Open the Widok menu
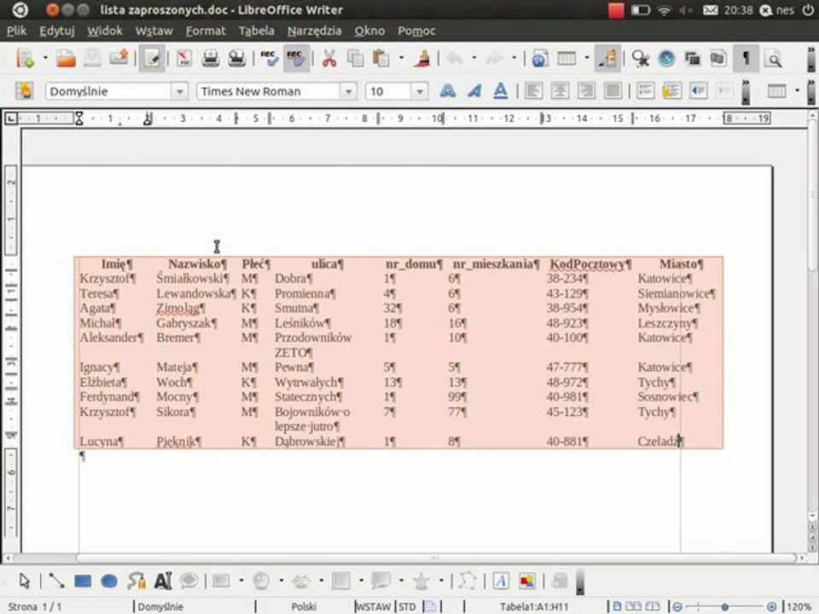This screenshot has width=819, height=614. [104, 31]
